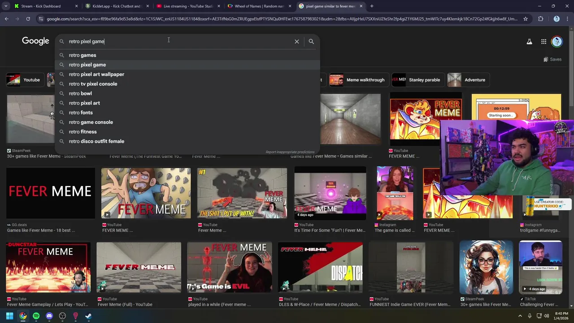Open Discord from the taskbar
The image size is (574, 323).
(49, 316)
